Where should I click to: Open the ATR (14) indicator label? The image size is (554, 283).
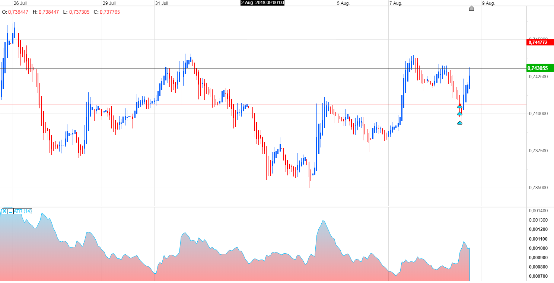(22, 211)
